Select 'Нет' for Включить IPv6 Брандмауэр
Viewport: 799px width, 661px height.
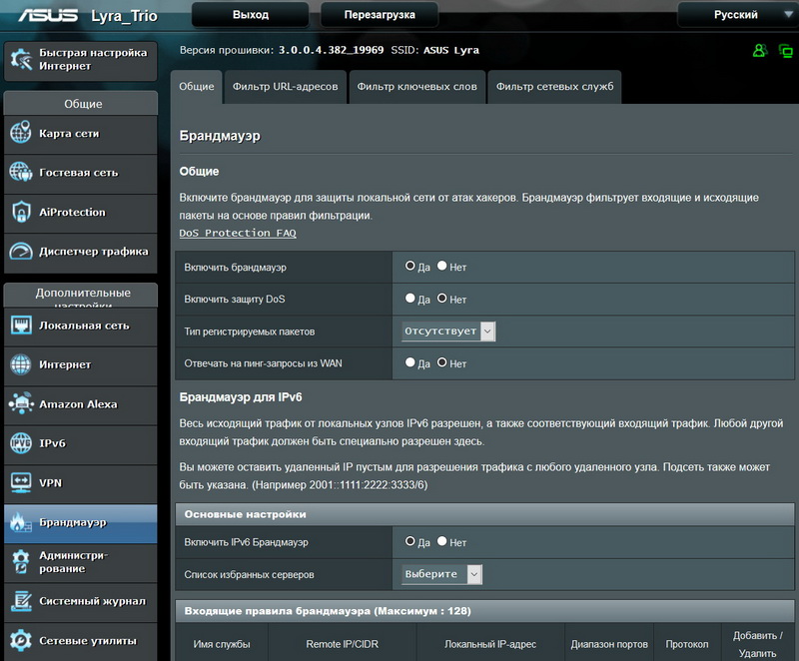point(442,542)
